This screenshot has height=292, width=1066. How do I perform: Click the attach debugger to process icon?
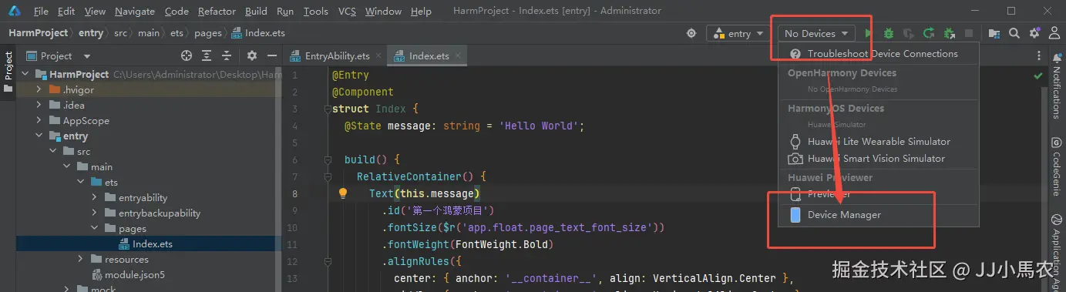pyautogui.click(x=950, y=33)
